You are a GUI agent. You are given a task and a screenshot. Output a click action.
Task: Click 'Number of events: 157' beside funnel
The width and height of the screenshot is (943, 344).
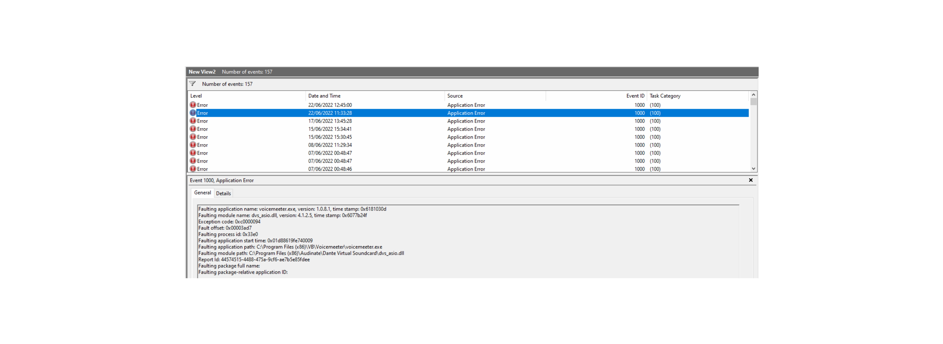coord(227,84)
